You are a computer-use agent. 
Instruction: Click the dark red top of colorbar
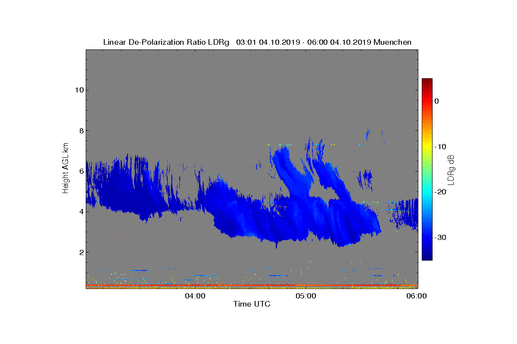(427, 81)
